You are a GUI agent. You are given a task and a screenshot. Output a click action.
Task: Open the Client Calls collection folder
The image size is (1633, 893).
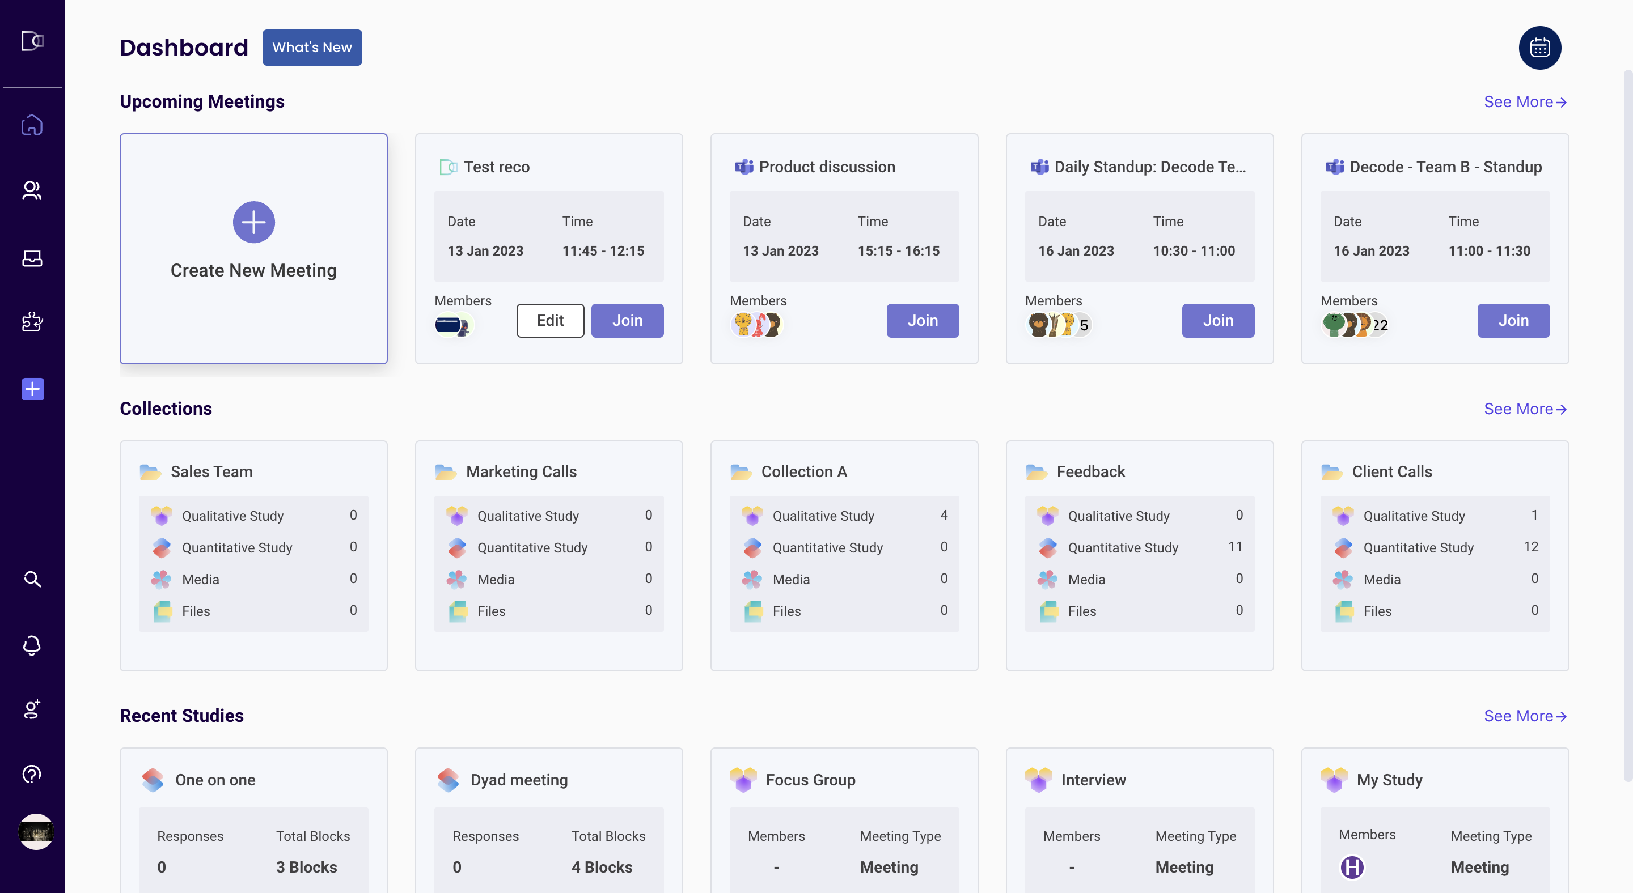click(x=1391, y=472)
